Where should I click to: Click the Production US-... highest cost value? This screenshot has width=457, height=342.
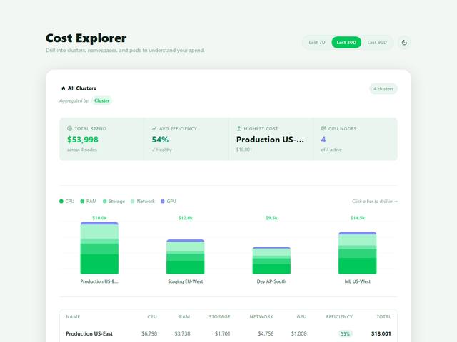(270, 140)
